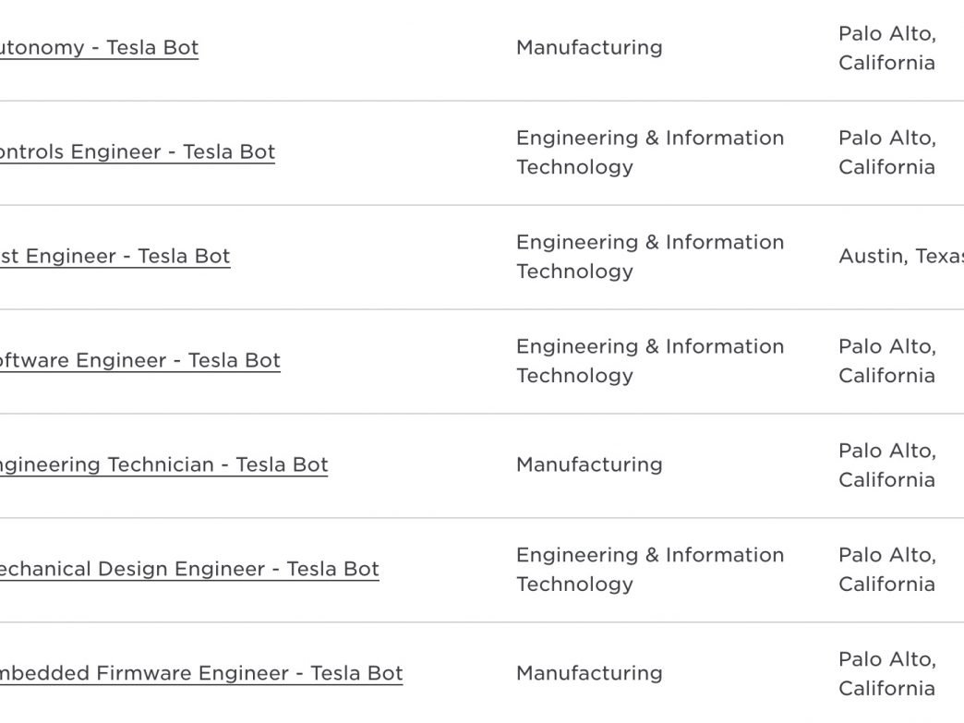Screen dimensions: 964x723
Task: Click Engineering & Information Technology in the Software Engineer row
Action: coord(650,361)
